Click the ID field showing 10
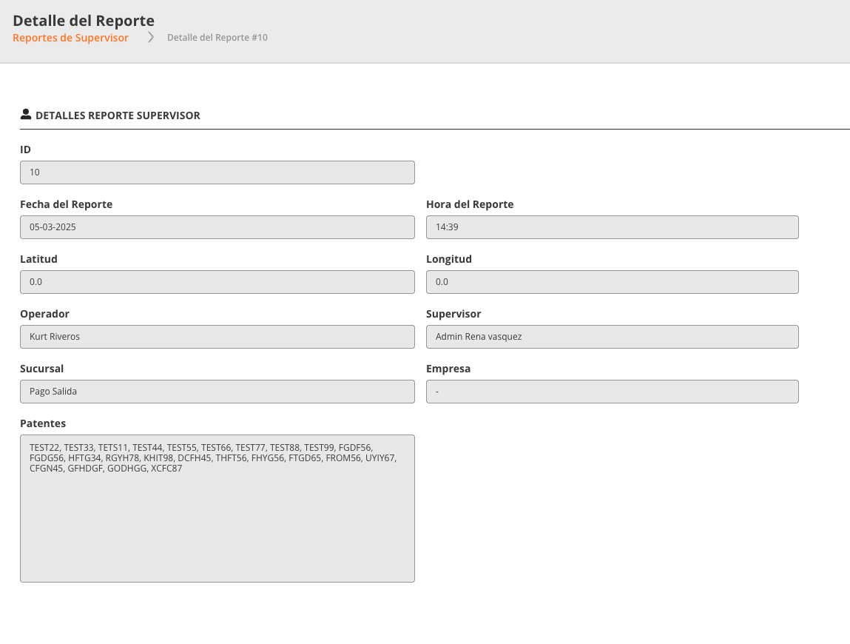Viewport: 850px width, 644px height. (217, 172)
